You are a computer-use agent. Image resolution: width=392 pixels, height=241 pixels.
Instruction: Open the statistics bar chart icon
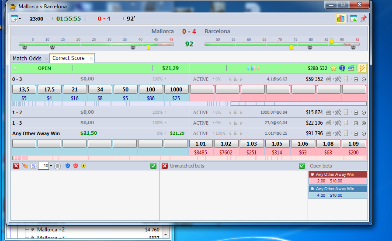pos(340,18)
